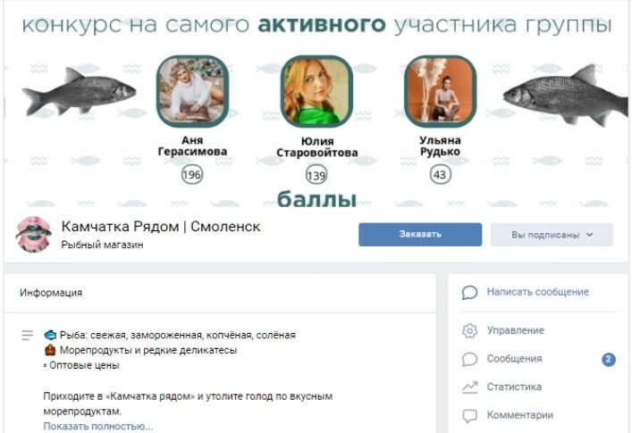Click the speech bubble icon beside Написать сообщение
This screenshot has width=632, height=433.
[469, 293]
